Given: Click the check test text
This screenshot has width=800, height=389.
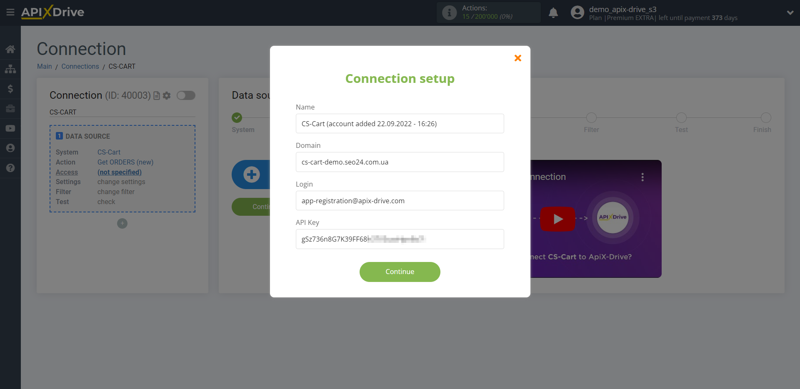Looking at the screenshot, I should pyautogui.click(x=106, y=202).
